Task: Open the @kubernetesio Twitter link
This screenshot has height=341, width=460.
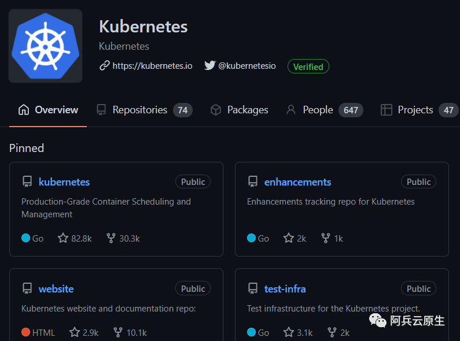Action: (247, 66)
